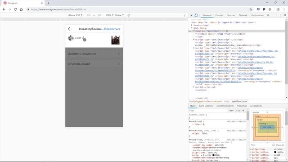Select the body breadcrumb
This screenshot has height=162, width=288.
pos(227,101)
